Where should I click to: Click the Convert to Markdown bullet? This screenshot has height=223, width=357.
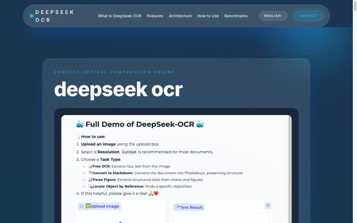pos(166,173)
